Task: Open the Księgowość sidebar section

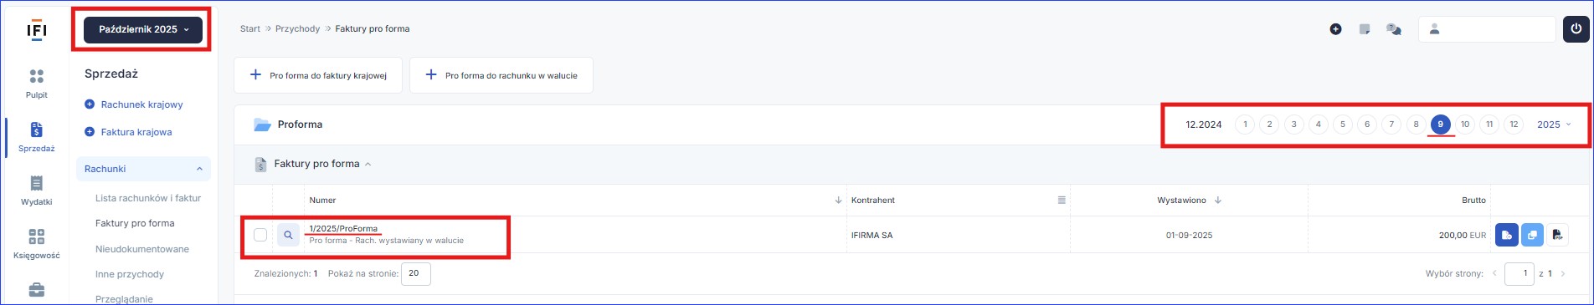Action: click(37, 243)
